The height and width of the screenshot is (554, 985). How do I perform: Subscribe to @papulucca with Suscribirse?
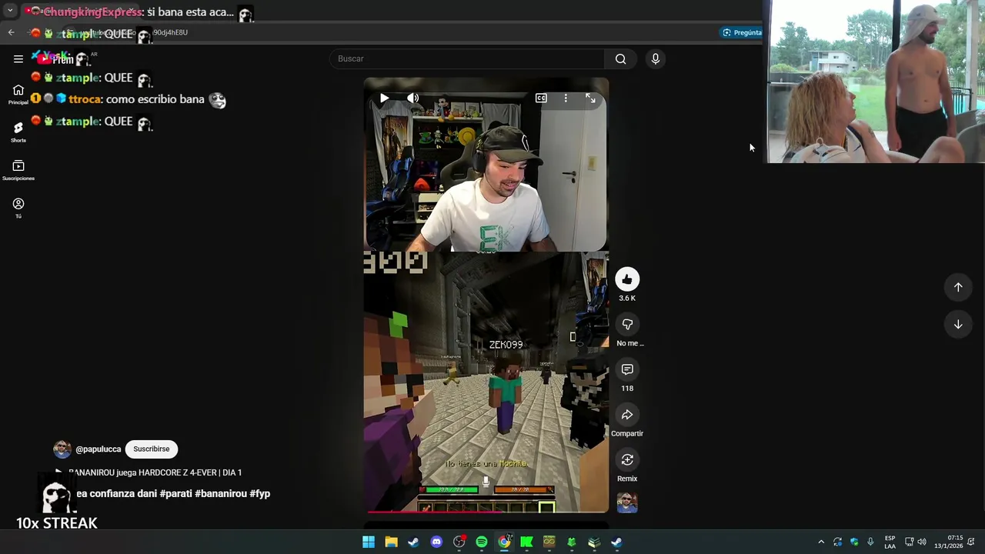[152, 449]
